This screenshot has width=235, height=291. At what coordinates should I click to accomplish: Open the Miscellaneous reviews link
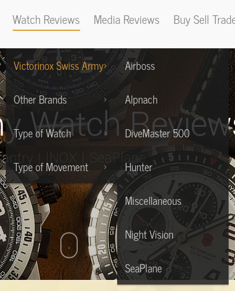coord(153,201)
